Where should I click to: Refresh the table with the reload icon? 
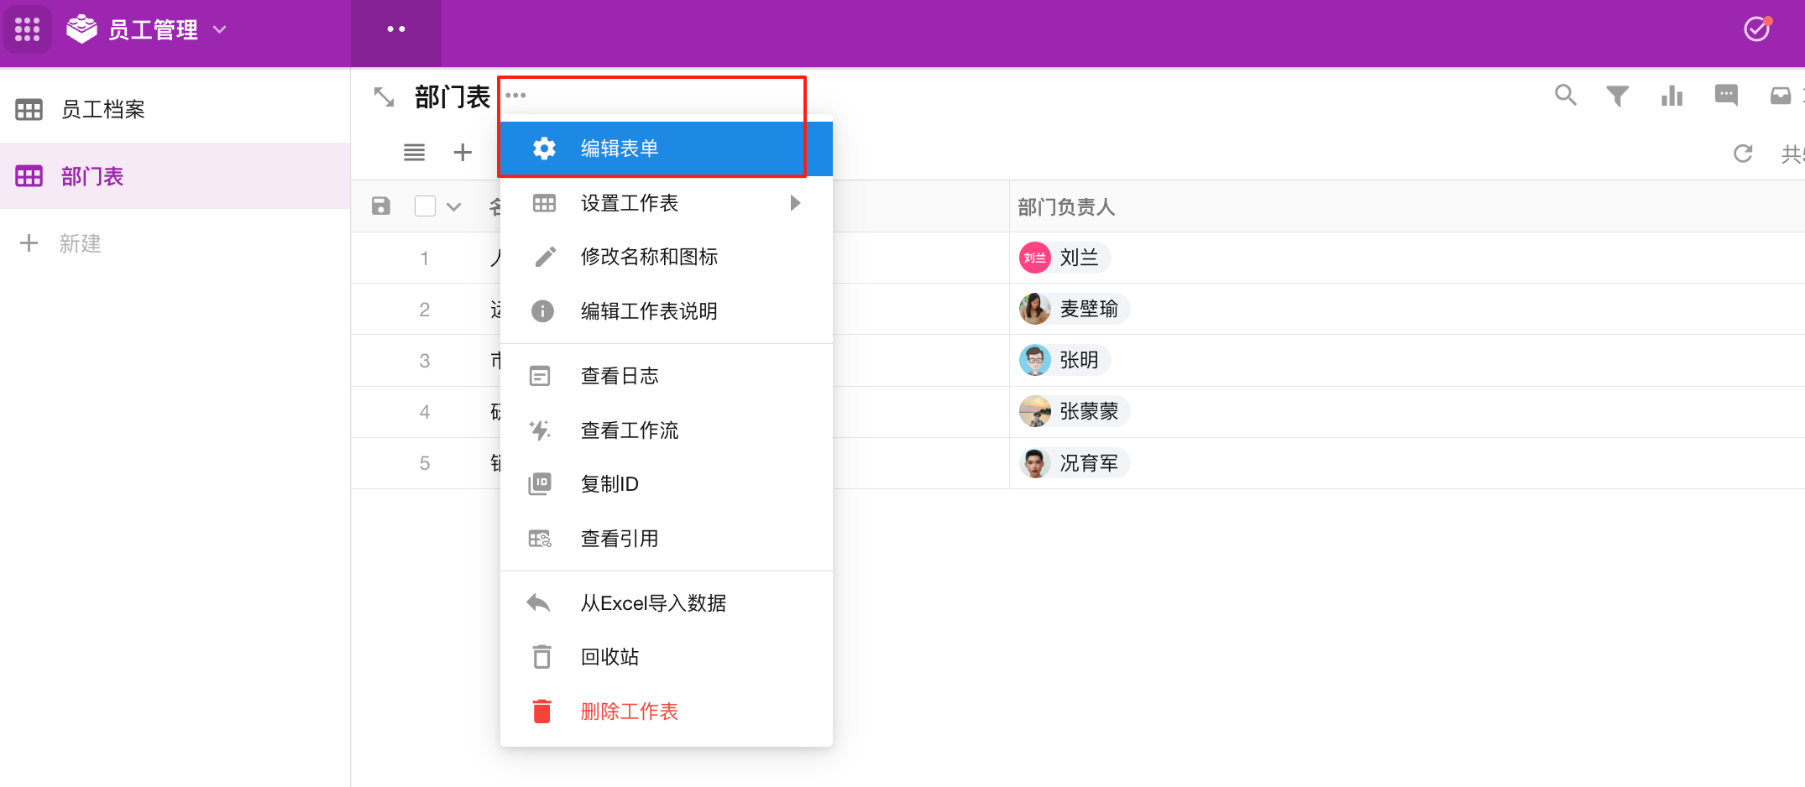(x=1743, y=154)
